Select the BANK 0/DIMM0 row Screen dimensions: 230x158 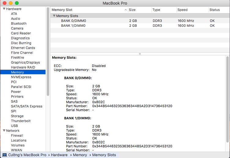coord(73,21)
